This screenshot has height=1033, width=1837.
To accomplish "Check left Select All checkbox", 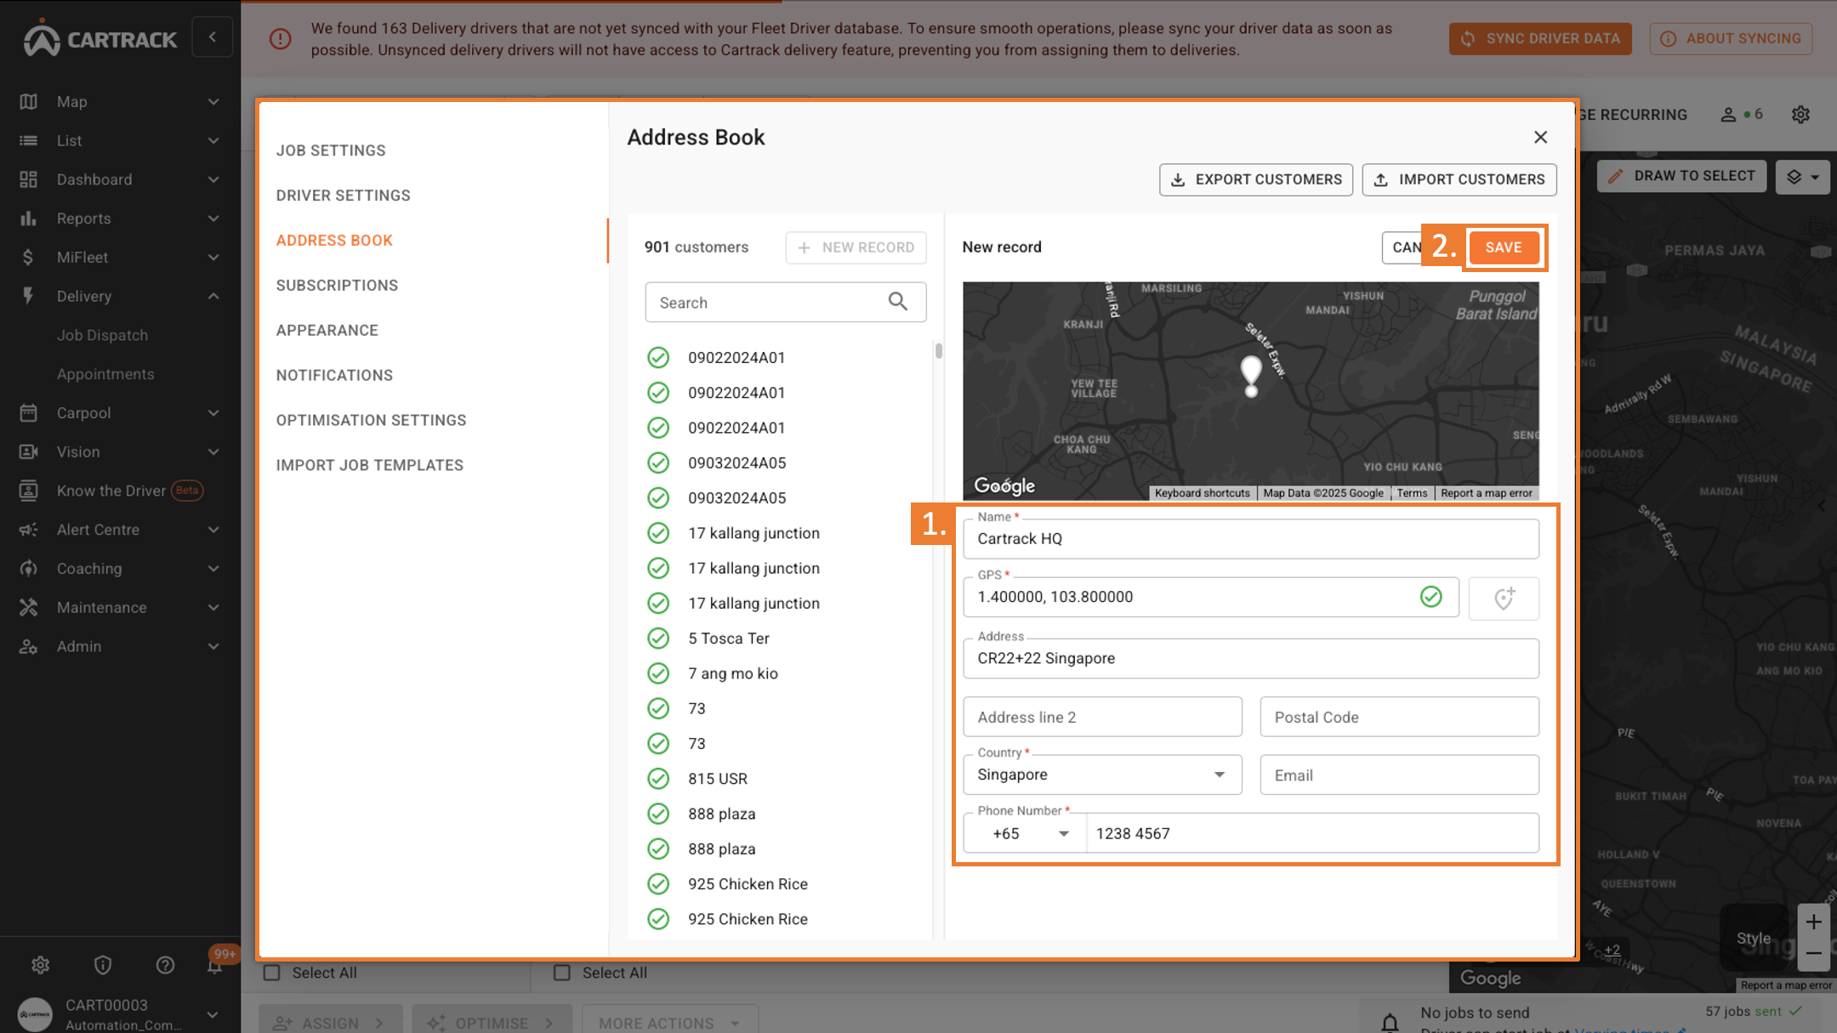I will click(272, 973).
